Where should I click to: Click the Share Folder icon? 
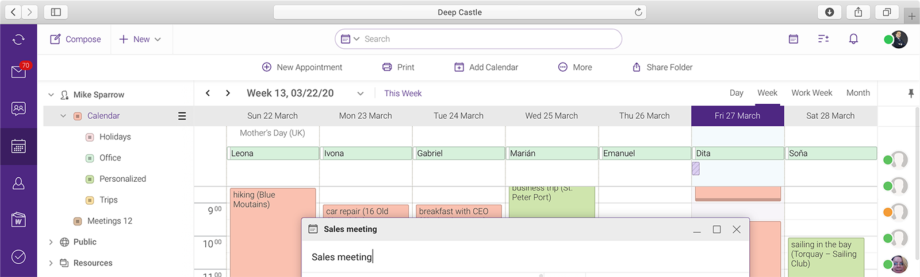637,67
